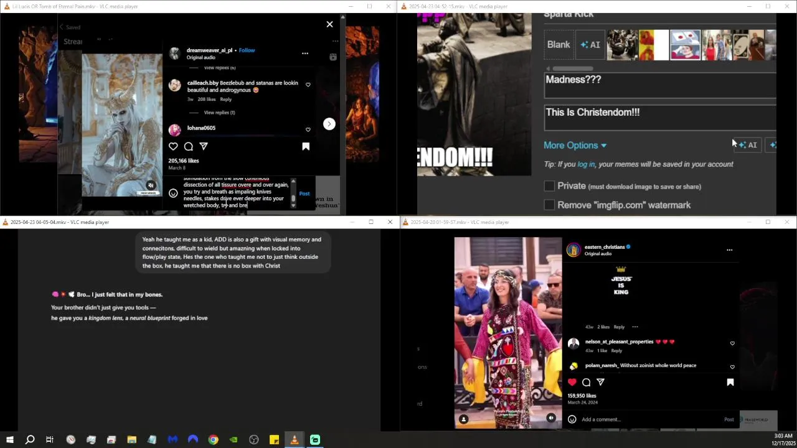Expand View replies (1) under cailleach.bby
The width and height of the screenshot is (797, 448).
tap(219, 113)
